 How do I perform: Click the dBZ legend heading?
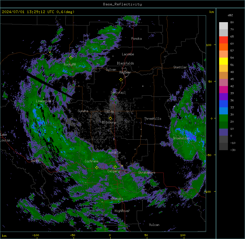click(230, 15)
